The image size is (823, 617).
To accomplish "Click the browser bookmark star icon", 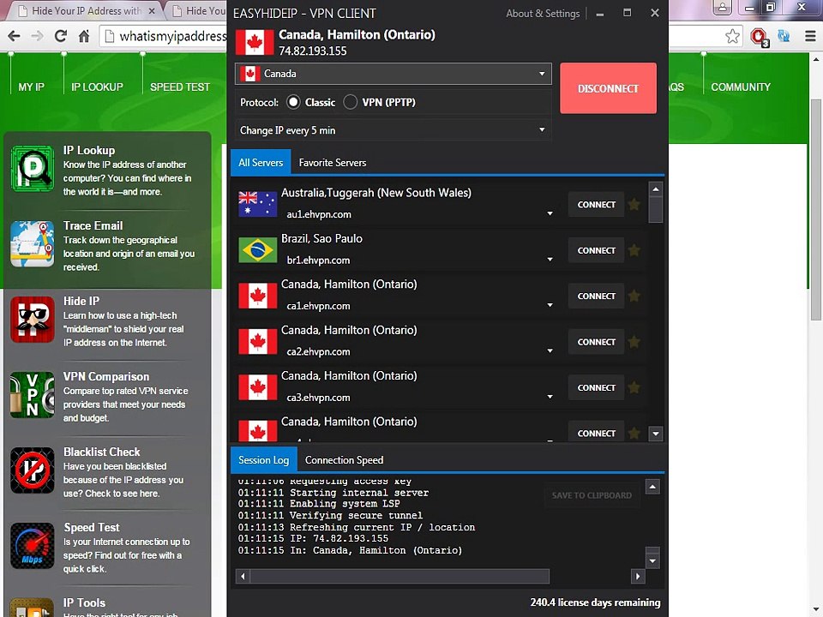I will pos(732,36).
